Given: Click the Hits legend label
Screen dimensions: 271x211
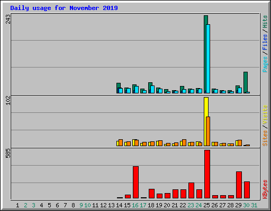Looking at the screenshot, I should [265, 22].
